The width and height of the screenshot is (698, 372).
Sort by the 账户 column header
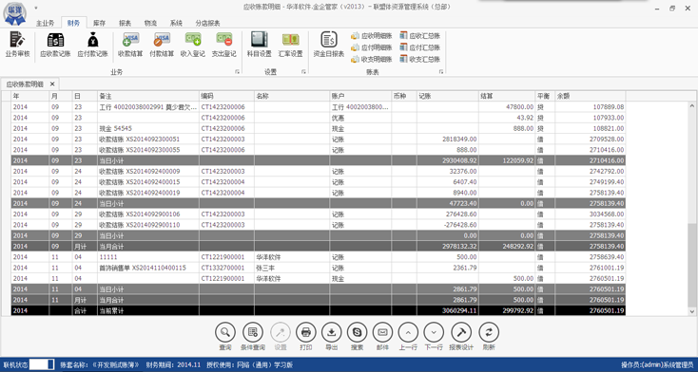click(360, 96)
